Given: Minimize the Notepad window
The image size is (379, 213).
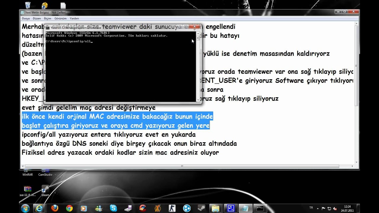Looking at the screenshot, I should tap(338, 12).
